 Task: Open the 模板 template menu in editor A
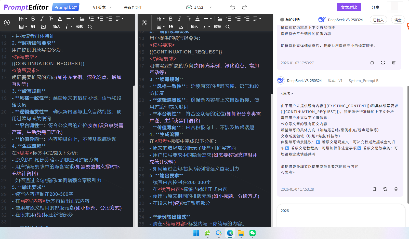pyautogui.click(x=80, y=26)
